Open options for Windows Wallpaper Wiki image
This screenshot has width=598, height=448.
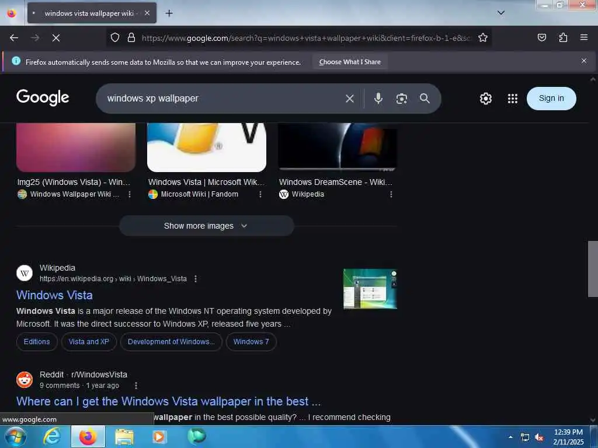click(x=130, y=194)
